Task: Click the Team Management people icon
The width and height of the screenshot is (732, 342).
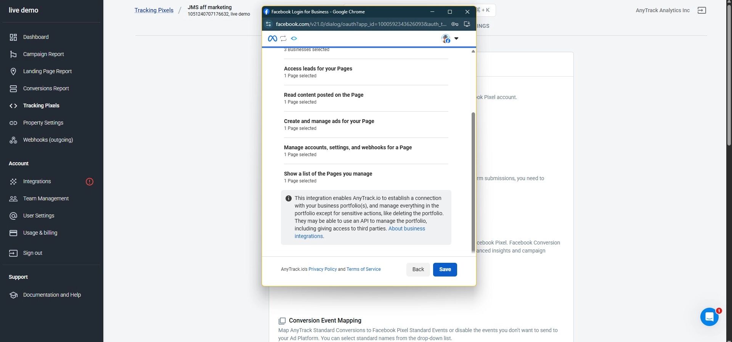Action: click(13, 199)
